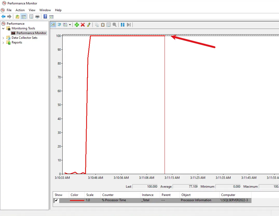Image resolution: width=279 pixels, height=216 pixels.
Task: Click the Counter column header
Action: pos(108,195)
